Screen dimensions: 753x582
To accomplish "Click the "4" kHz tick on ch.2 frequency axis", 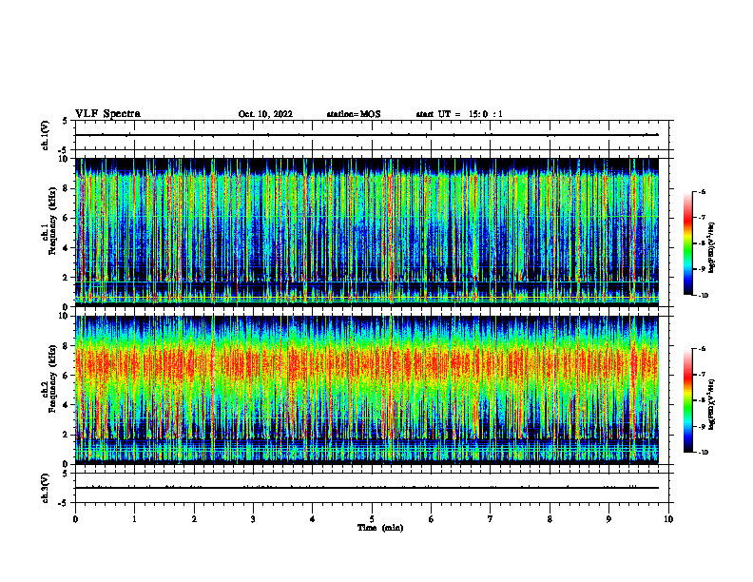I will (67, 405).
